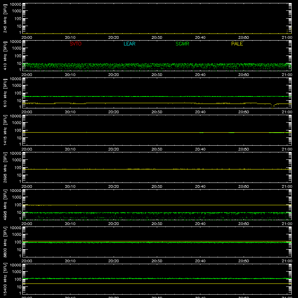The width and height of the screenshot is (298, 298).
Task: Click the green SGMR station label
Action: tap(182, 44)
